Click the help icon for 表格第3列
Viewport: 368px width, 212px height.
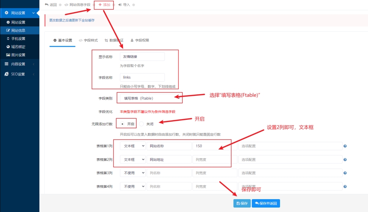345,173
